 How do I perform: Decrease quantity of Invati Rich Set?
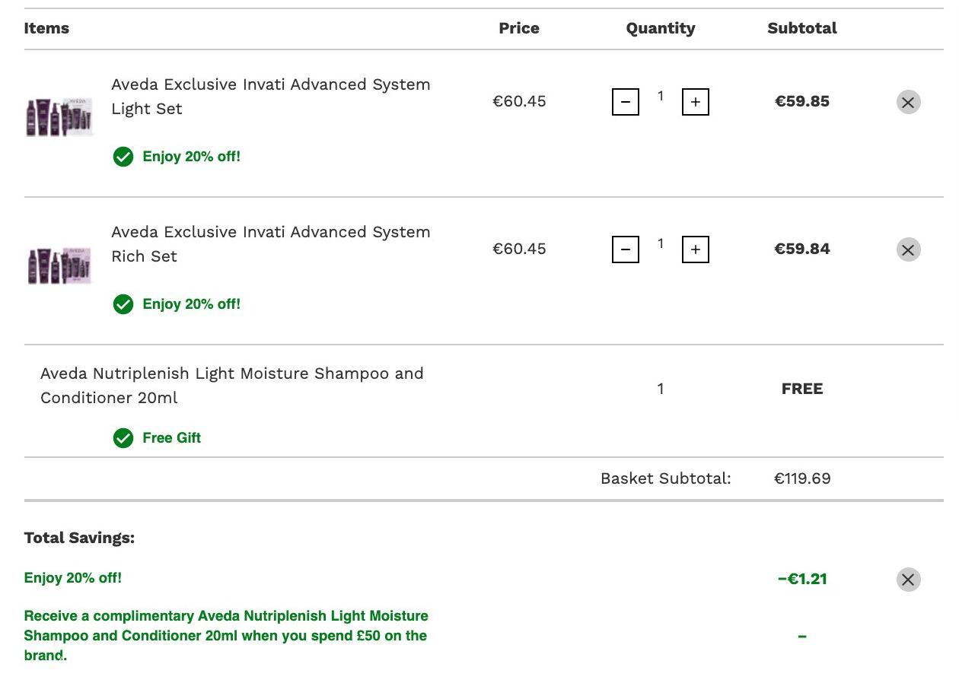626,249
